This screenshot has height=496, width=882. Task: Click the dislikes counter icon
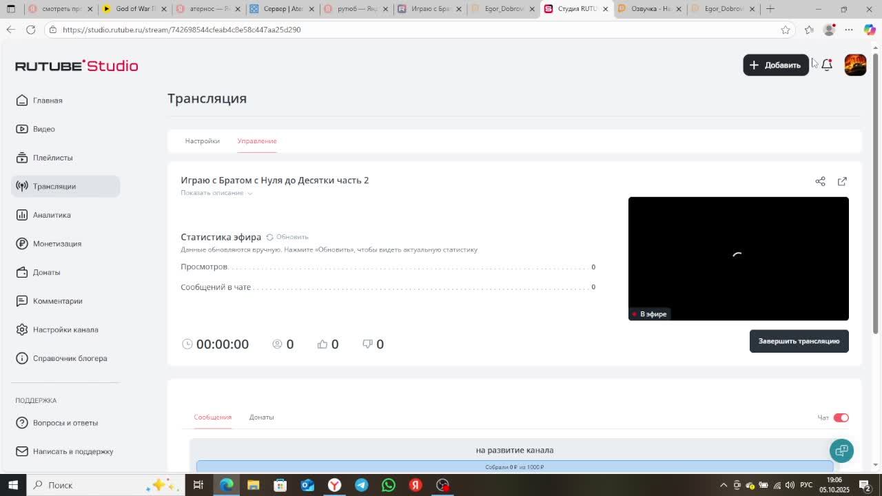367,344
